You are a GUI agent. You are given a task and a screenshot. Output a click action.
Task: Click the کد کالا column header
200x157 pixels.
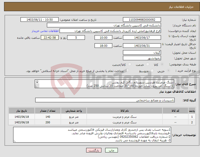pyautogui.click(x=175, y=111)
